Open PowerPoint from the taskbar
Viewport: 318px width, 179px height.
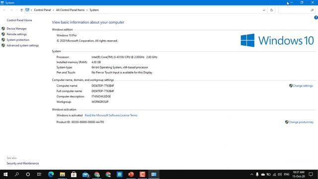[131, 175]
